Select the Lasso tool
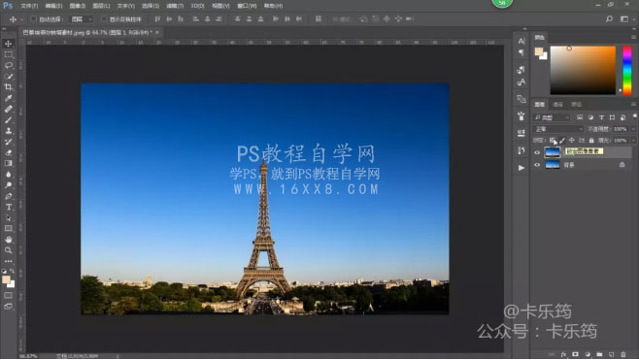Viewport: 639px width, 360px height. (8, 65)
